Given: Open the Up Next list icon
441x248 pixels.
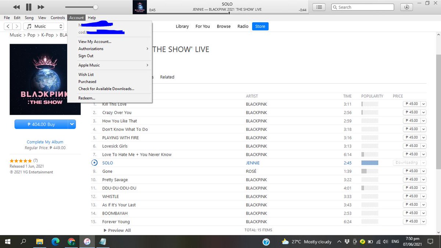Looking at the screenshot, I should (x=319, y=7).
